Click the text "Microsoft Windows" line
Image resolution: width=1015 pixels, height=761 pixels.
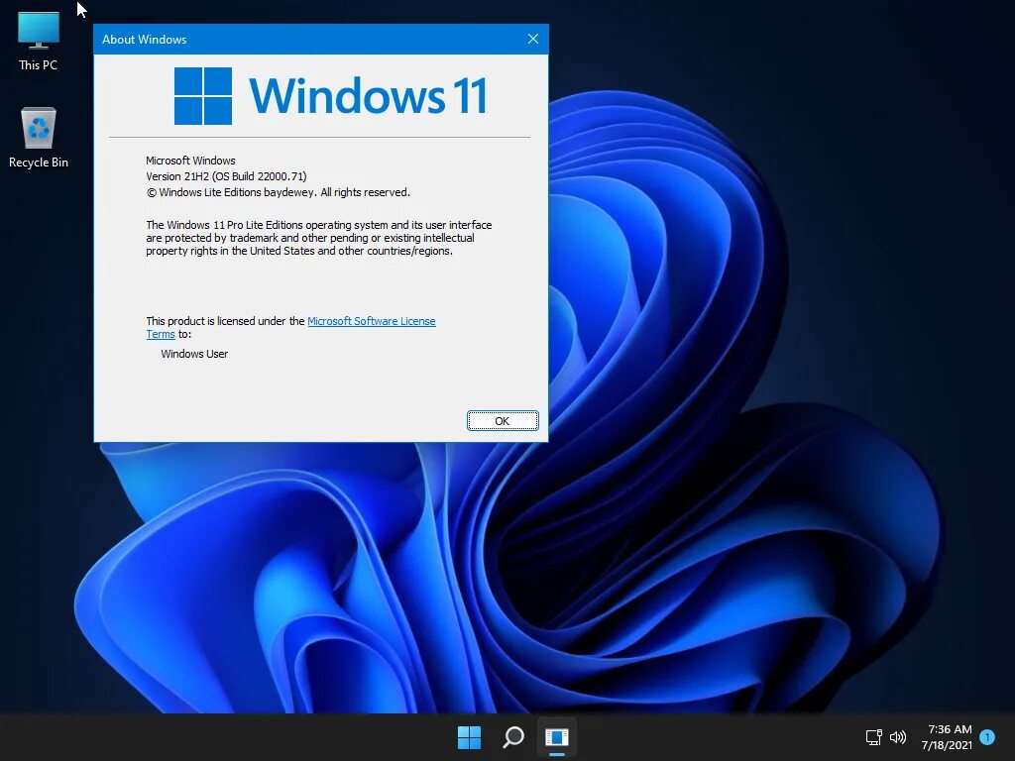click(190, 161)
